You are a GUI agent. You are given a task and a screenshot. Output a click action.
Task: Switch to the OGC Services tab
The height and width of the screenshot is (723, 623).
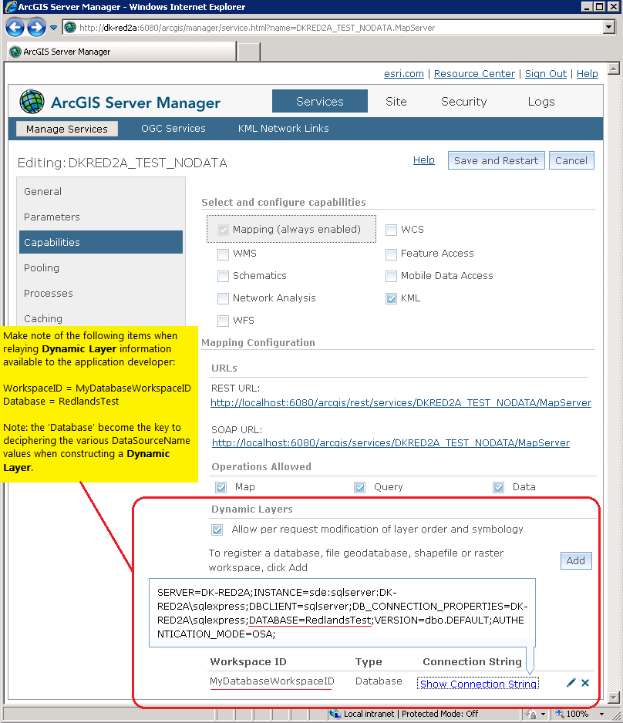(x=173, y=129)
